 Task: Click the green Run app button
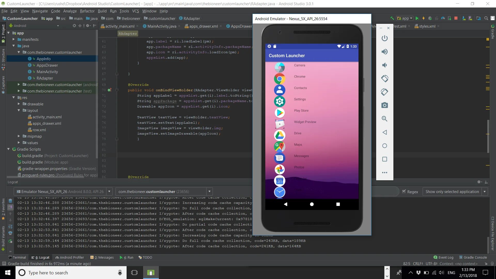coord(417,18)
